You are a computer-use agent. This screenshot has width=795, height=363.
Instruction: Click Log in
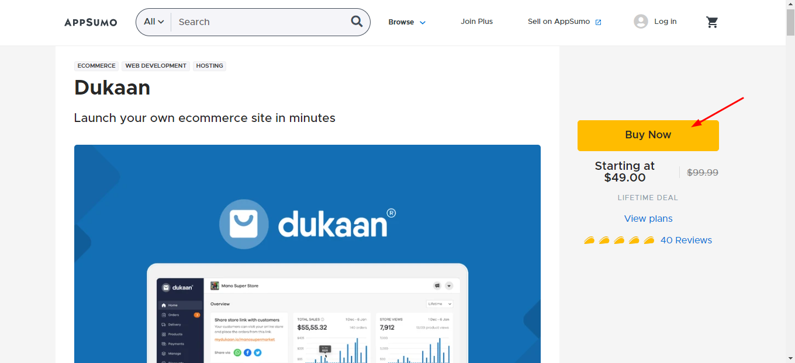tap(665, 22)
